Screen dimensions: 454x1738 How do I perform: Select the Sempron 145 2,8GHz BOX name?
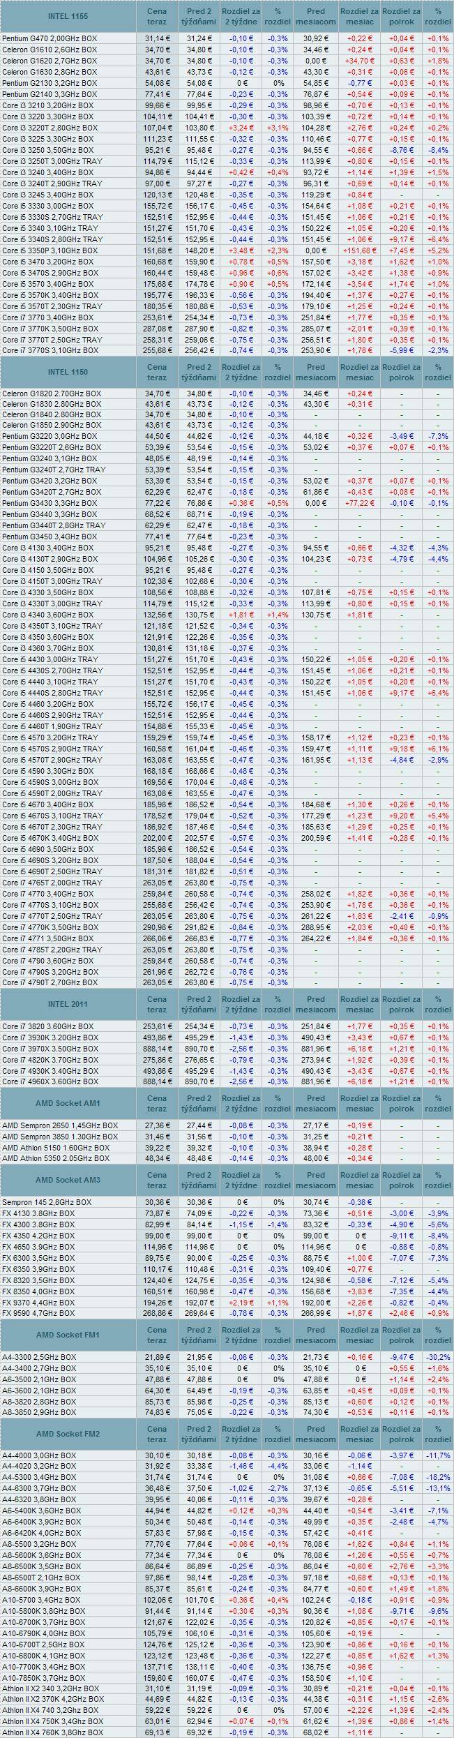click(x=47, y=1202)
